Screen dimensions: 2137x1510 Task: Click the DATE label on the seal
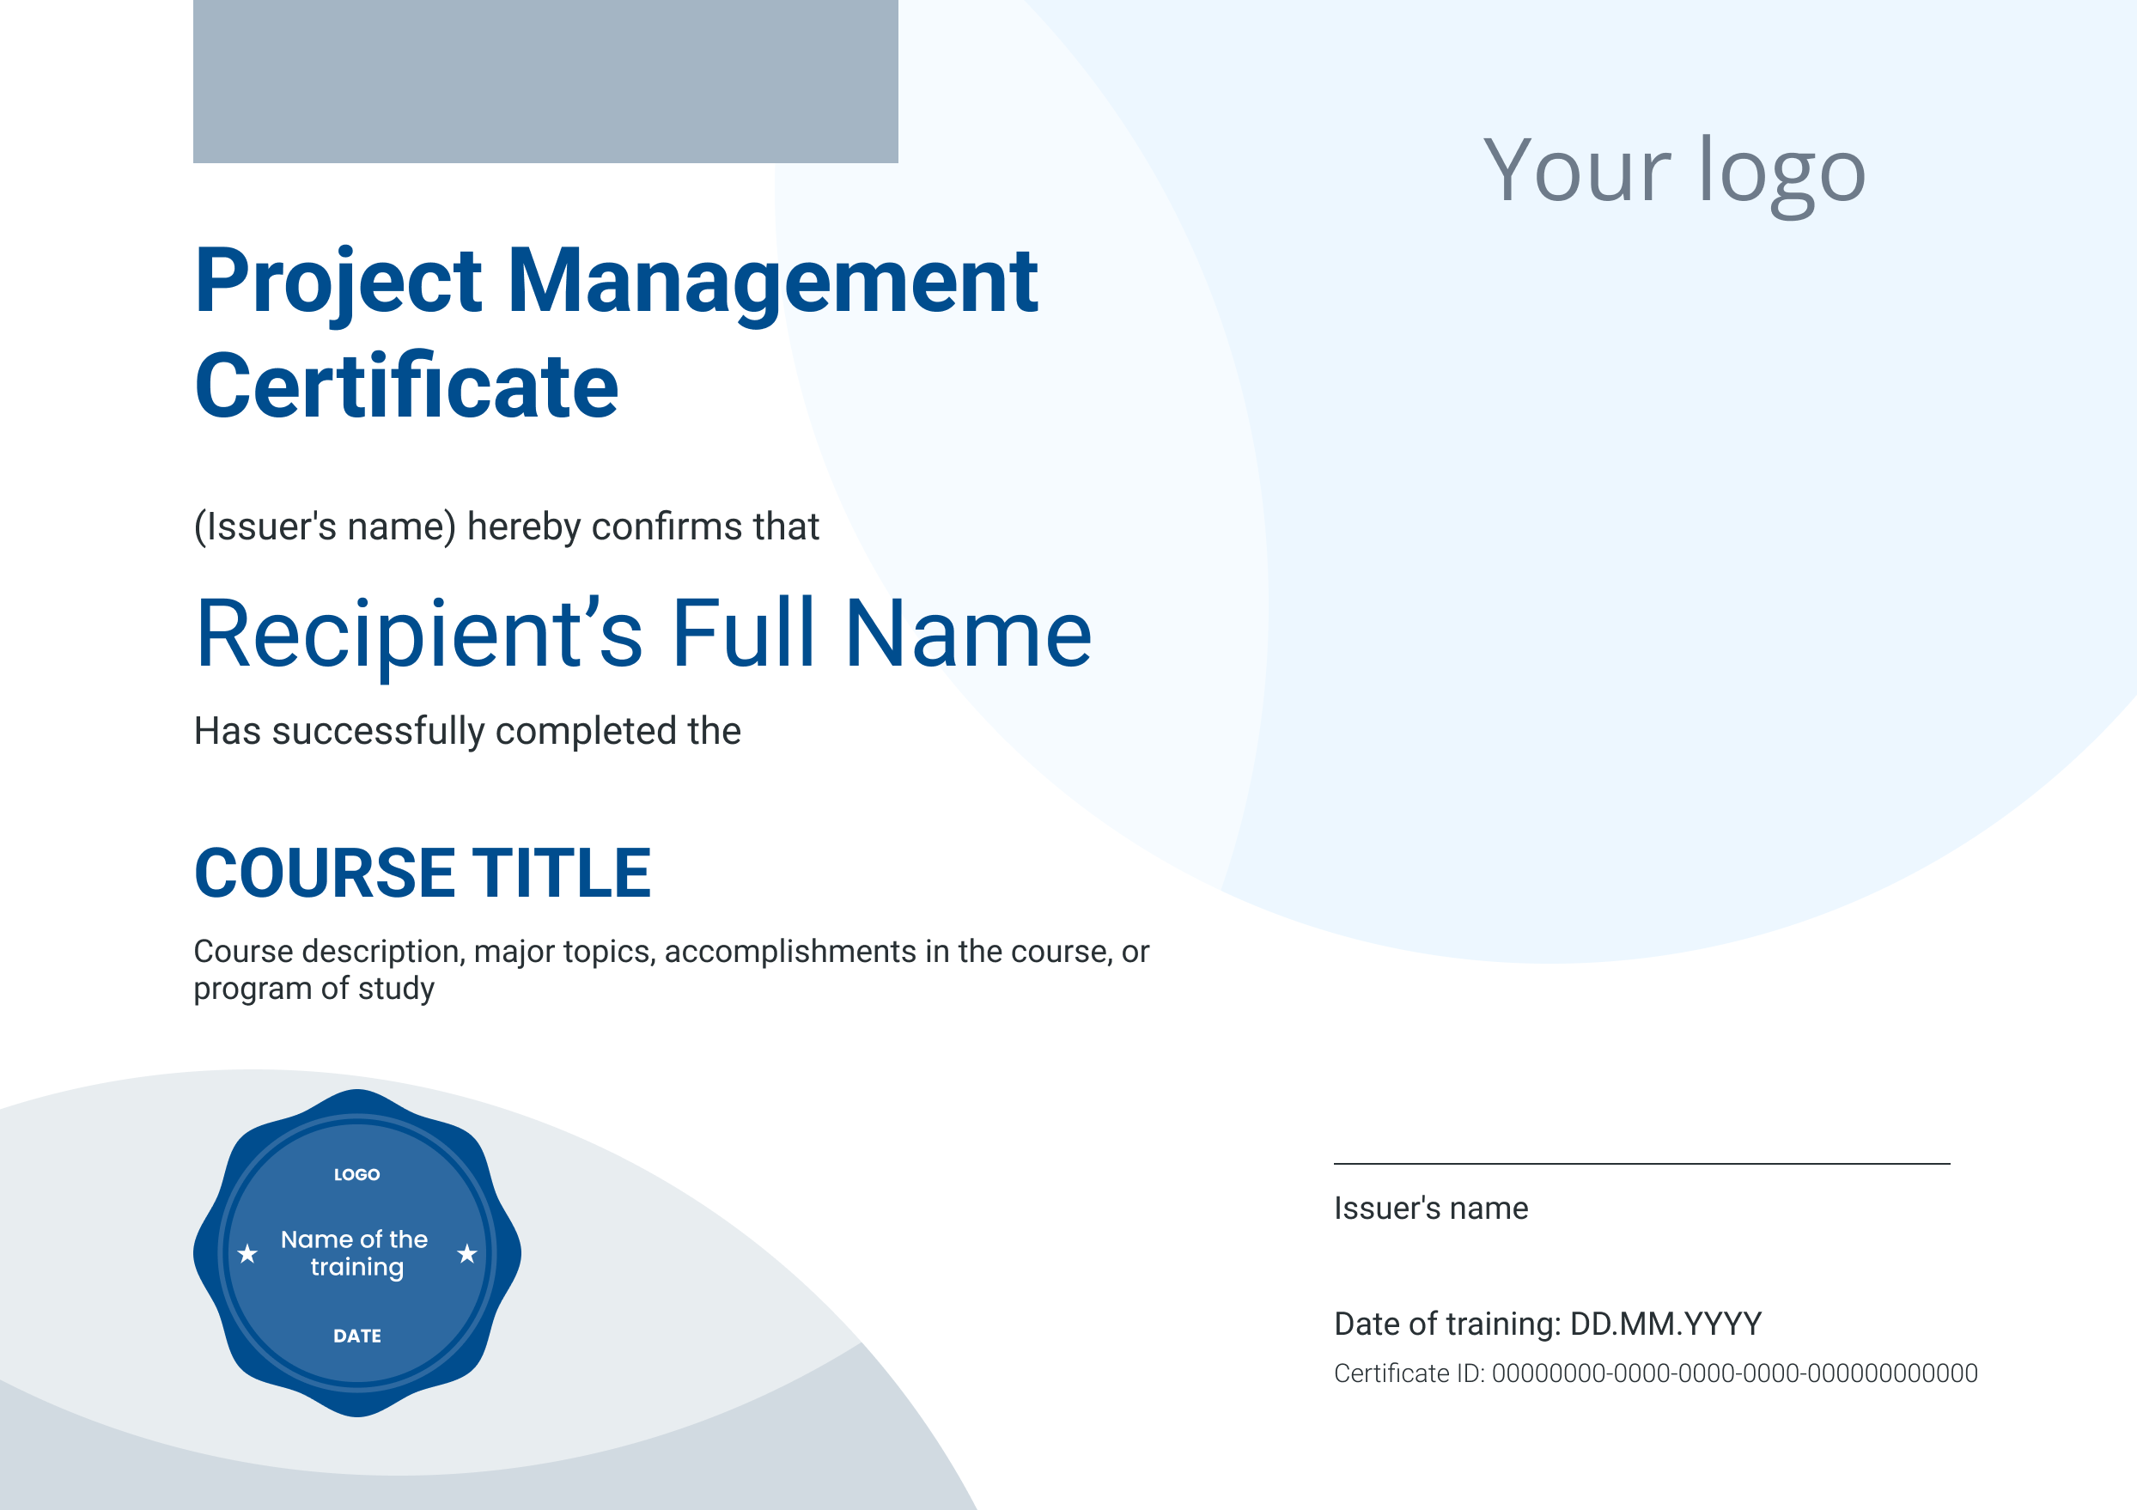(x=356, y=1335)
